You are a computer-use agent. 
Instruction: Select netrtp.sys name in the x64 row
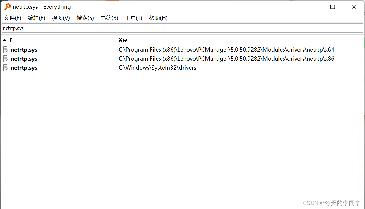click(24, 50)
